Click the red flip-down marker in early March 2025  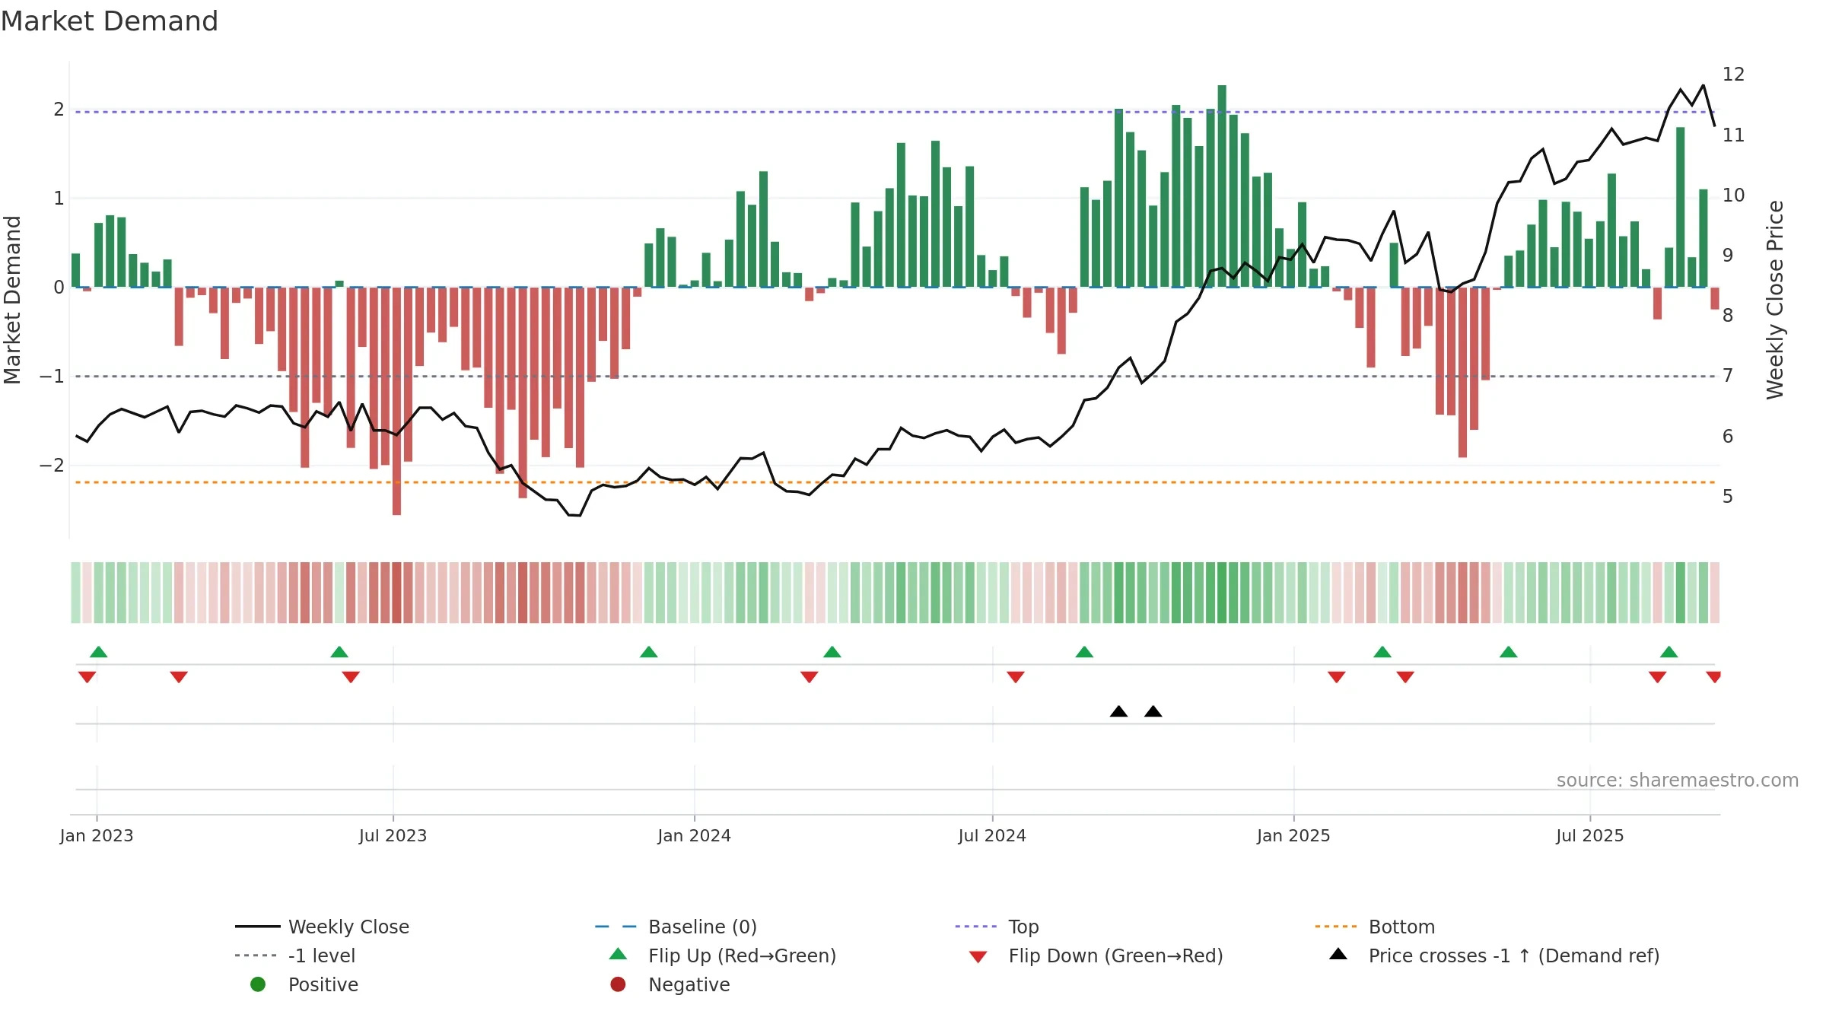click(x=1405, y=677)
